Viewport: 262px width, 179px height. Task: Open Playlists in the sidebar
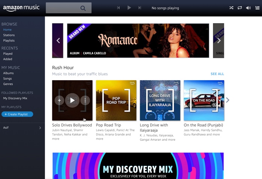[x=9, y=40]
